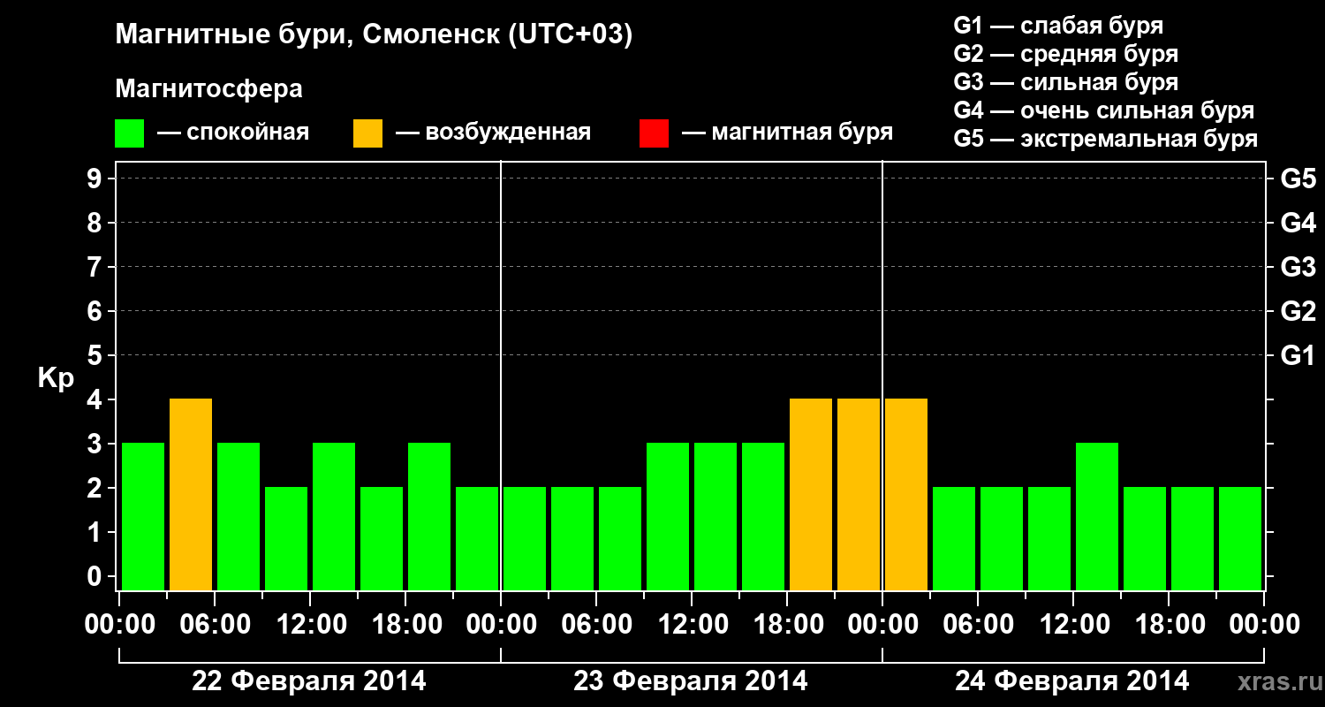
Task: Click '18:00' time label above 22 Февраля
Action: tap(405, 625)
